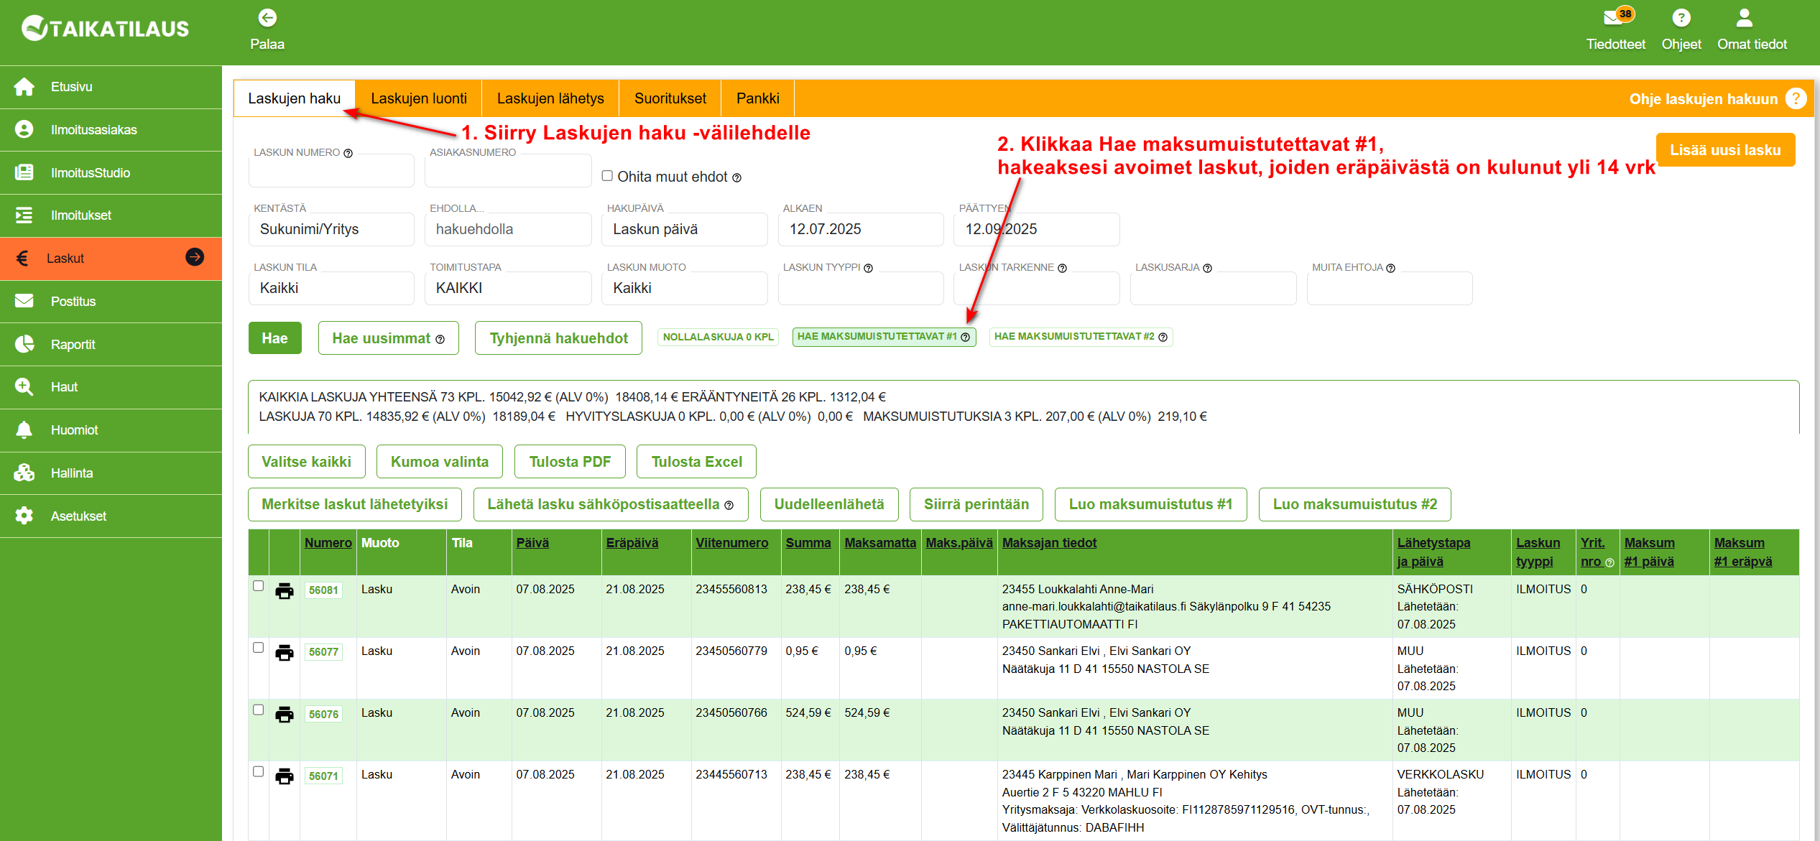The image size is (1820, 841).
Task: Open Omat tiedot user icon
Action: (x=1744, y=17)
